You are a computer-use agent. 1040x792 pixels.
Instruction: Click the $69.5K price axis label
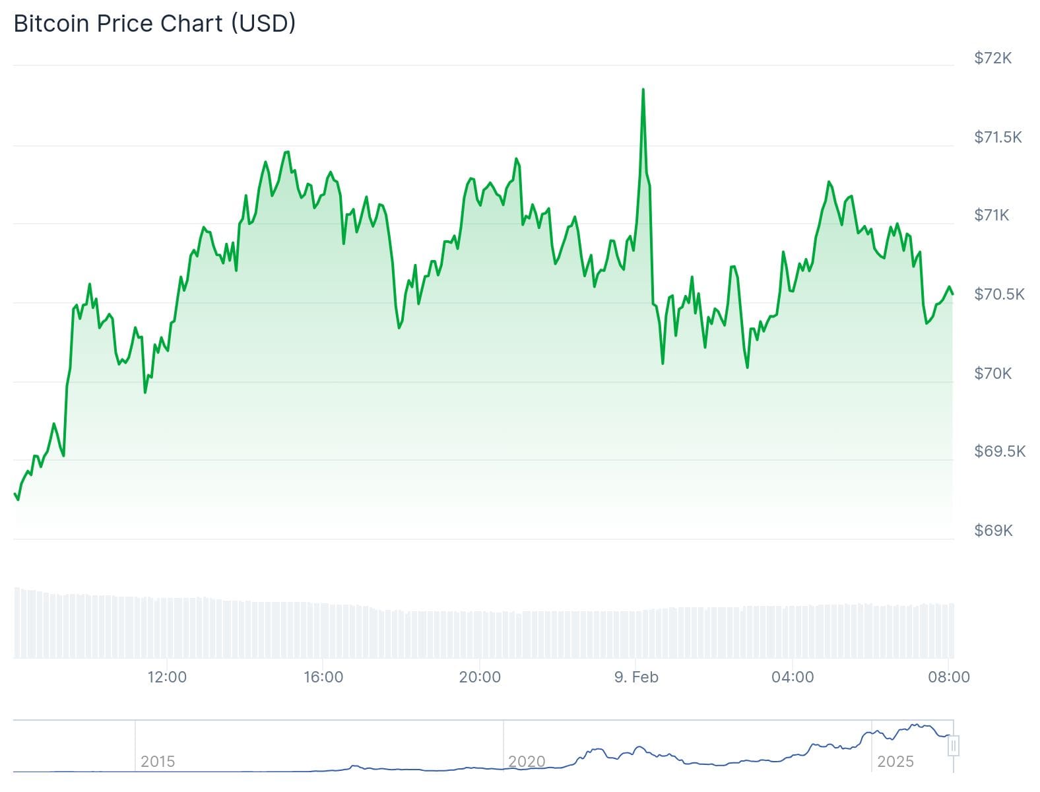click(x=1000, y=451)
